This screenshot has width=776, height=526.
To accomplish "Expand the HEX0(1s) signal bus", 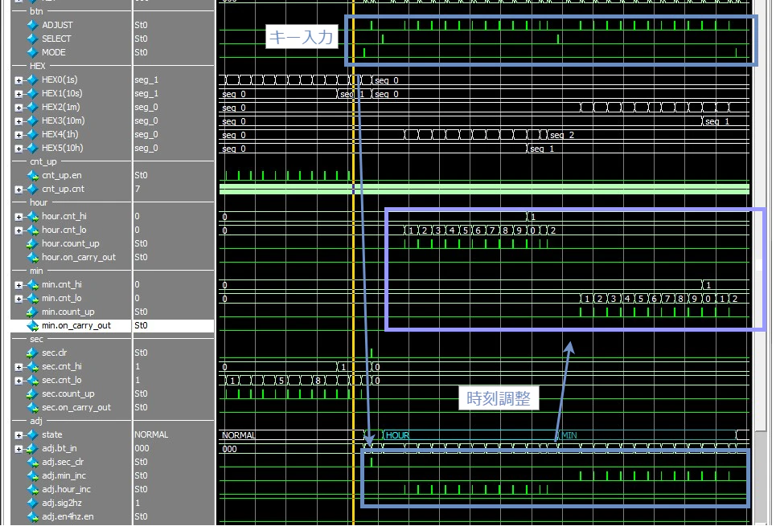I will (18, 80).
